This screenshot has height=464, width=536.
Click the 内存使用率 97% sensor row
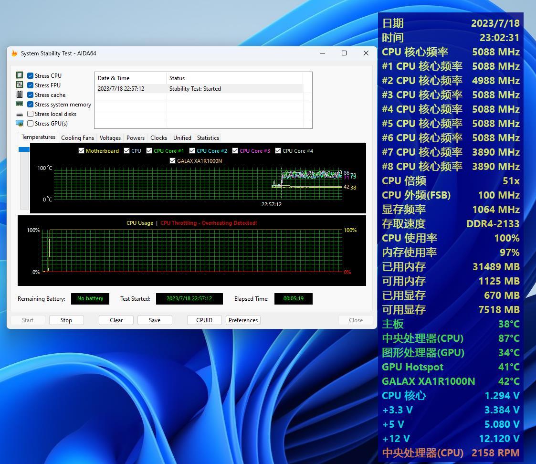pos(451,253)
